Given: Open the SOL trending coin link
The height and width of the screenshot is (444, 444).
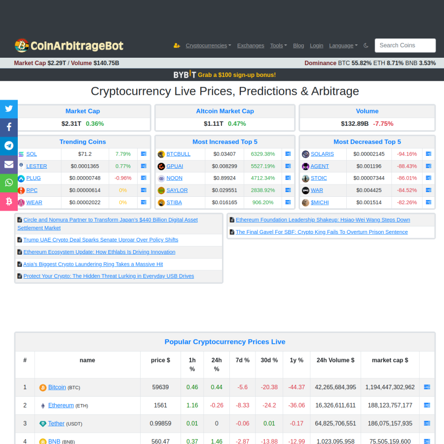Looking at the screenshot, I should pyautogui.click(x=32, y=154).
